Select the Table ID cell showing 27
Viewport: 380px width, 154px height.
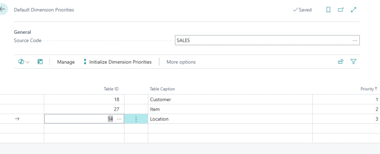[84, 109]
